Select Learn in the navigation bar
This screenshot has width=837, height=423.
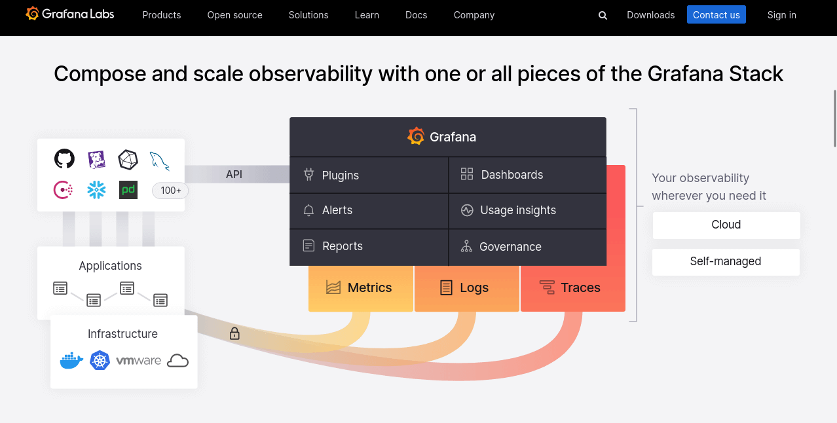click(x=367, y=15)
